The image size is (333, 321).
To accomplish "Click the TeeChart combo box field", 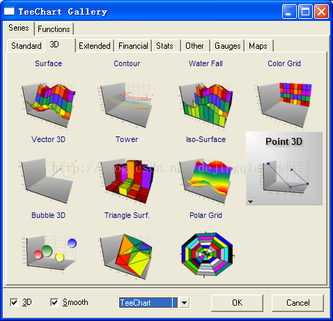I will point(148,303).
